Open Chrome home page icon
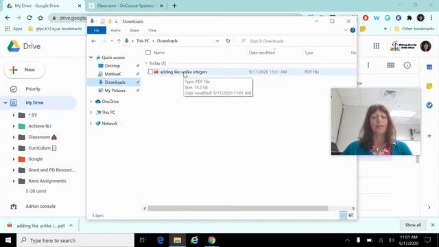Image resolution: width=439 pixels, height=247 pixels. pos(40,18)
